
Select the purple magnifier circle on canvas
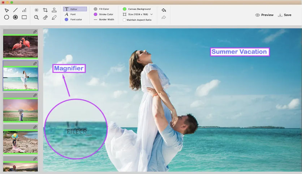coord(76,129)
